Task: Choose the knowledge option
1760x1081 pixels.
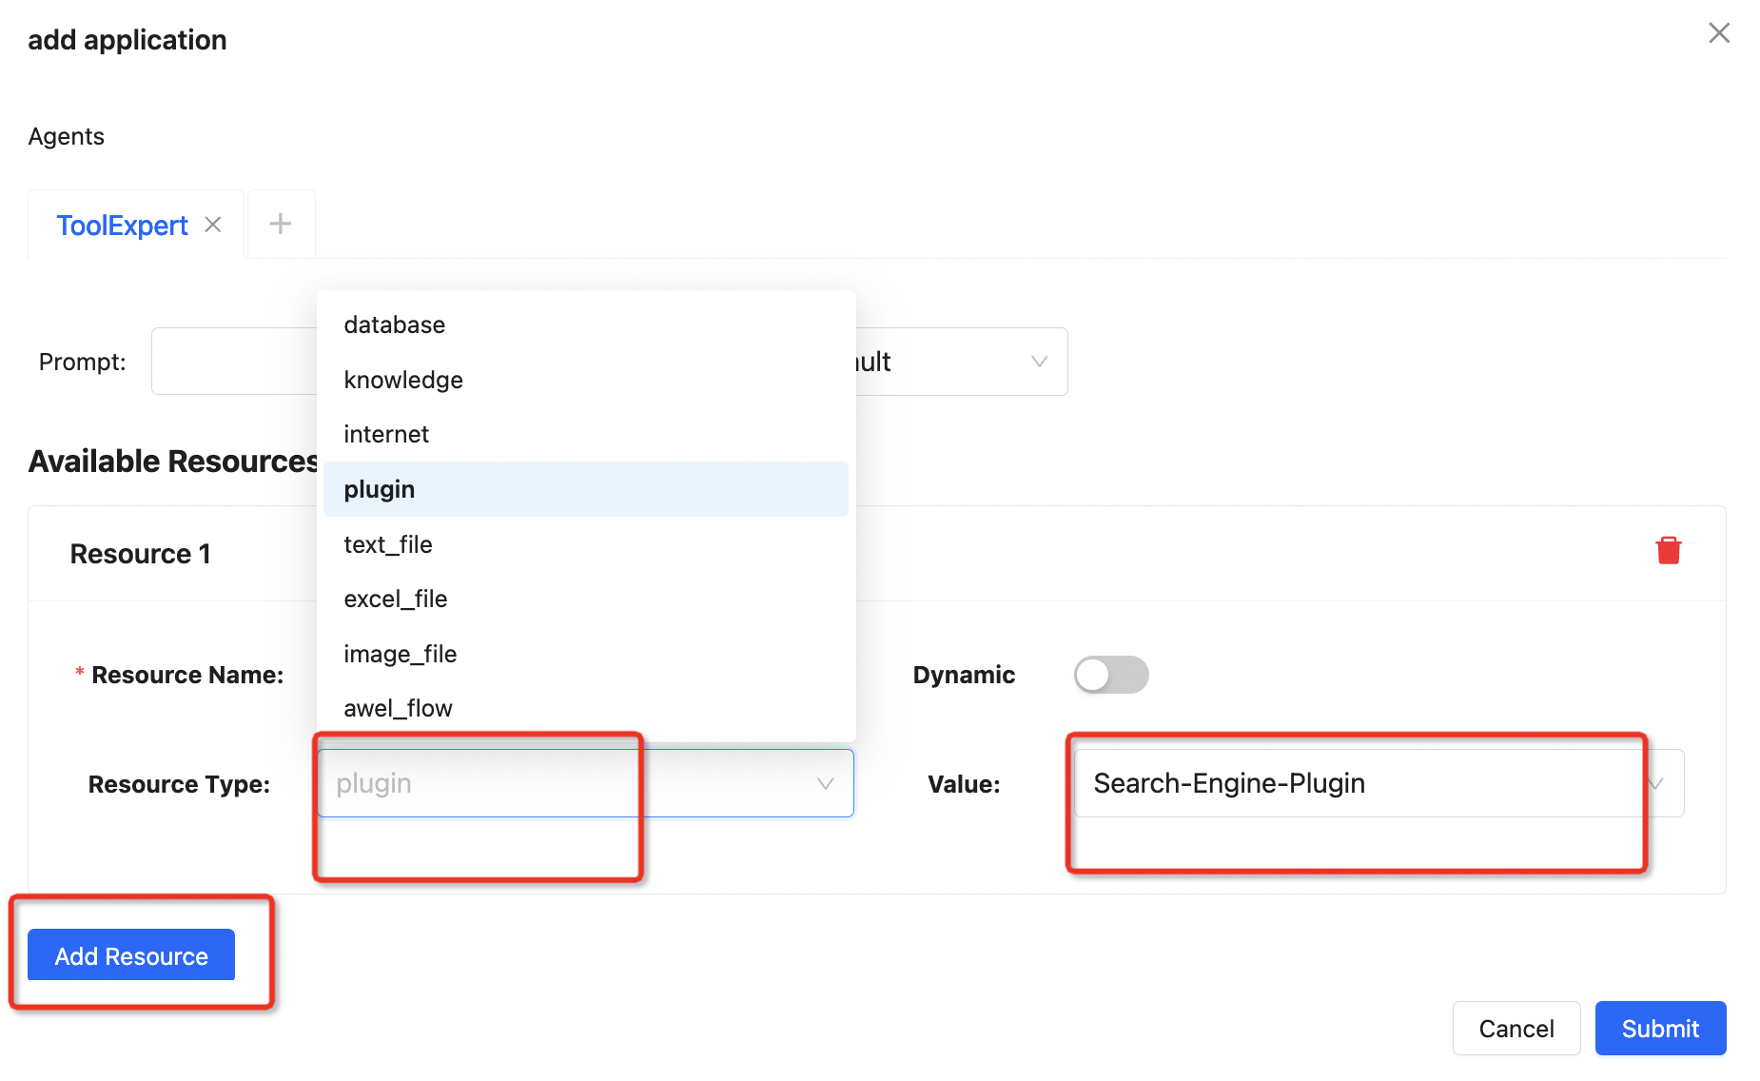Action: 403,380
